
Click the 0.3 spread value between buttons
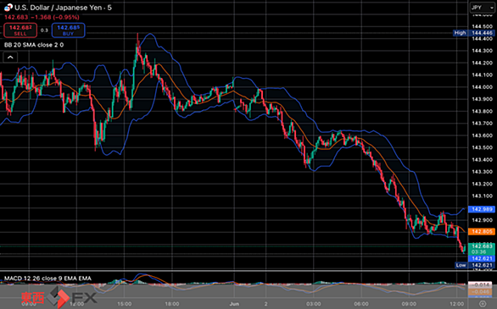(44, 30)
